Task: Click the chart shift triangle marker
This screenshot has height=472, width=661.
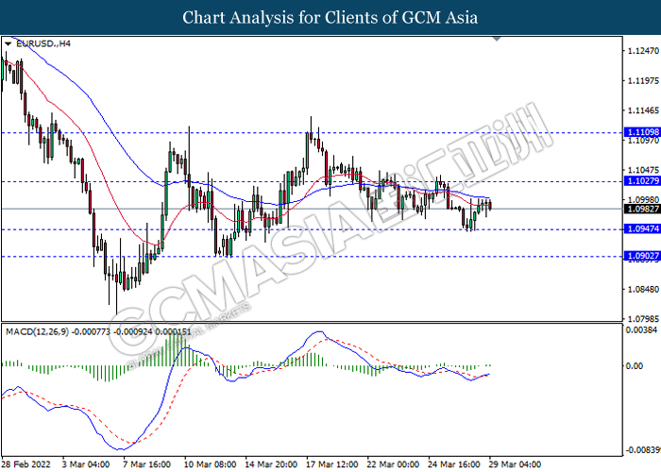Action: point(497,39)
